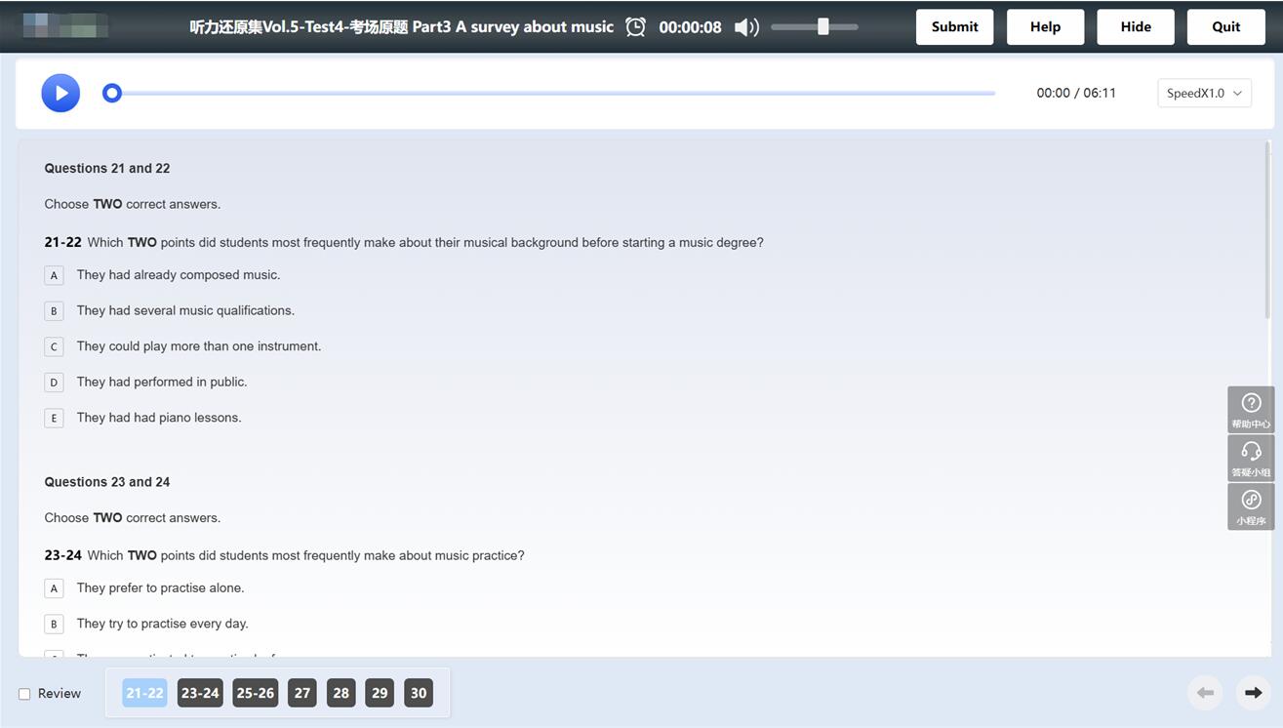The width and height of the screenshot is (1283, 728).
Task: Jump to question 27
Action: click(302, 693)
